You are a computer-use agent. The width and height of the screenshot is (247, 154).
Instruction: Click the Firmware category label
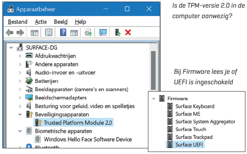177,99
